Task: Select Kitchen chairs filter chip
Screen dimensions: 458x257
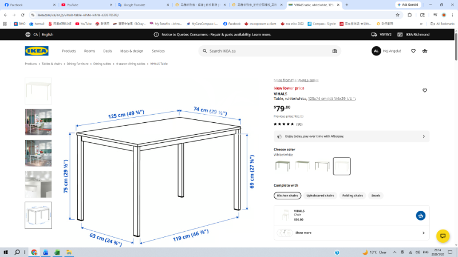Action: (x=287, y=195)
